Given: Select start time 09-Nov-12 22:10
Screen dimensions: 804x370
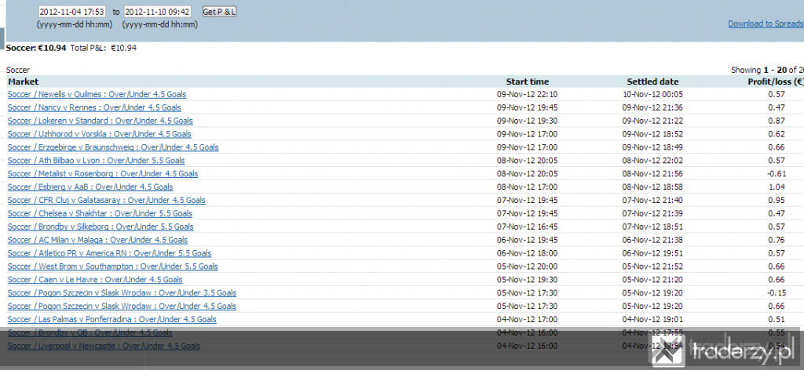Looking at the screenshot, I should pyautogui.click(x=527, y=94).
